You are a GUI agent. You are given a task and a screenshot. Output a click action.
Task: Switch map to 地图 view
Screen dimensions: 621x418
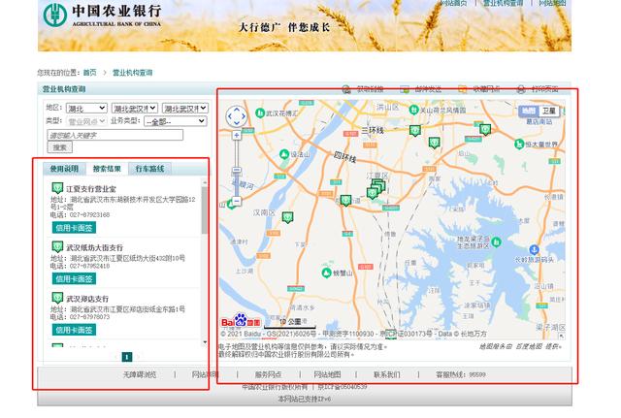(x=529, y=111)
